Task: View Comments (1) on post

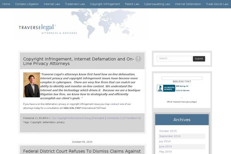Action: (x=115, y=118)
